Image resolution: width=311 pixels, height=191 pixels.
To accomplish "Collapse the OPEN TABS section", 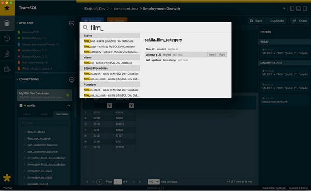I will 17,23.
